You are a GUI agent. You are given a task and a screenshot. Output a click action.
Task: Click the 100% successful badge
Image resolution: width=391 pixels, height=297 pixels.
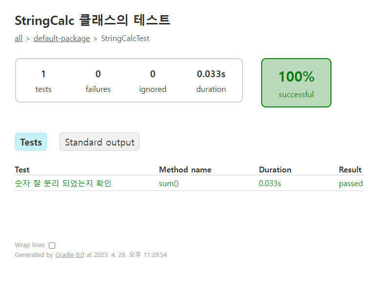click(x=296, y=83)
